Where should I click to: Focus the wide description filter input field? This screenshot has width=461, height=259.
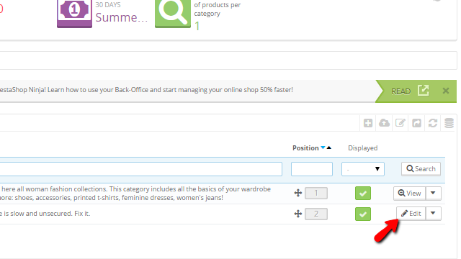(141, 169)
